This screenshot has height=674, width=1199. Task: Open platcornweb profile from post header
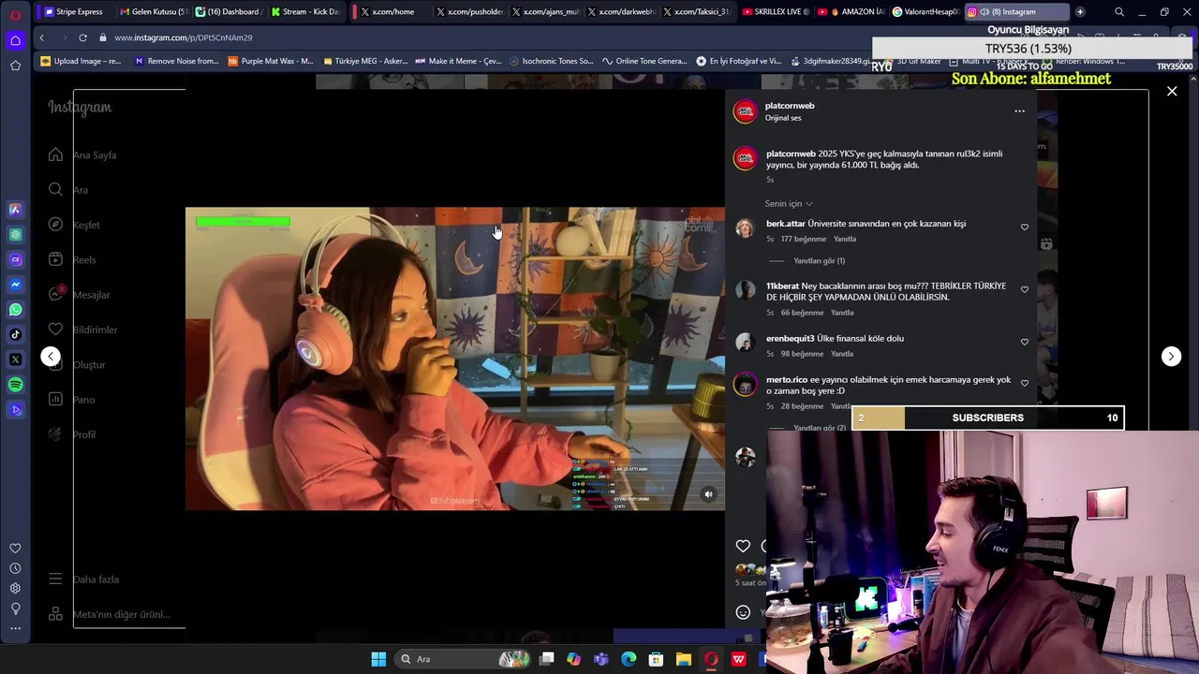pyautogui.click(x=790, y=106)
